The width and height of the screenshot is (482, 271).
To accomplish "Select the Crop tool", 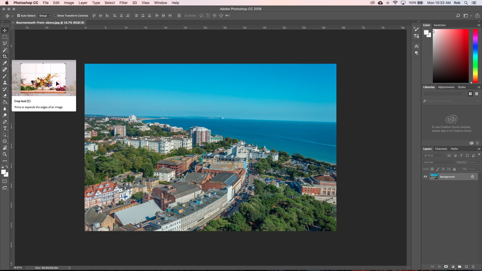I will (x=5, y=56).
